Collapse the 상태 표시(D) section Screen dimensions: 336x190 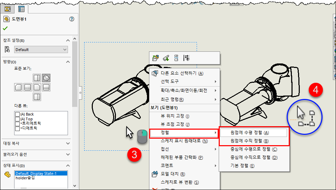click(68, 166)
